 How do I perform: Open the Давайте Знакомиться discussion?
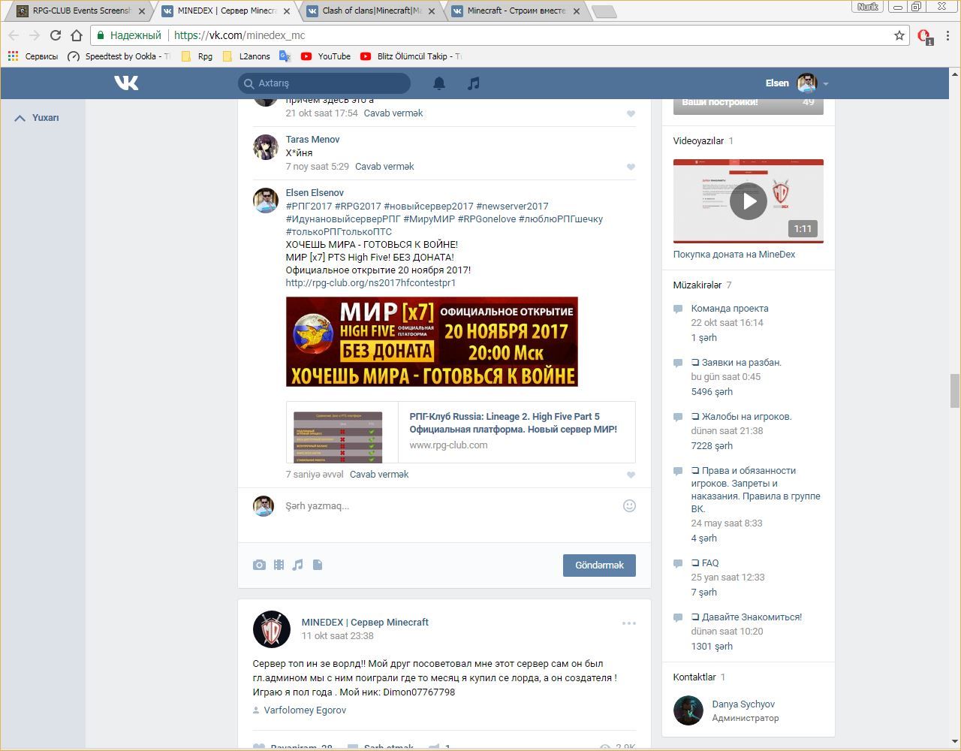pyautogui.click(x=747, y=617)
